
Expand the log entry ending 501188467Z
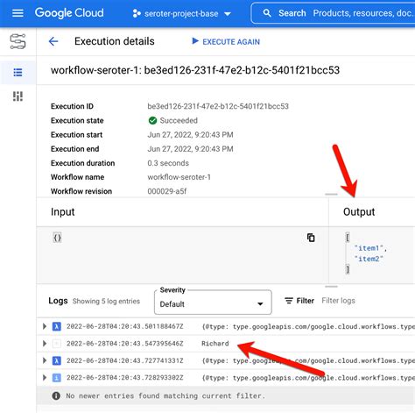pos(45,326)
